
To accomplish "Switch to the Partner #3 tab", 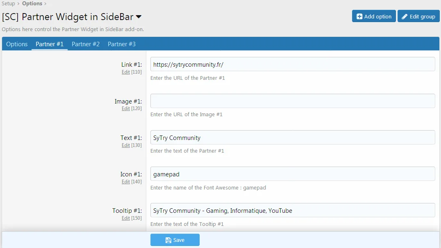I will pyautogui.click(x=121, y=44).
